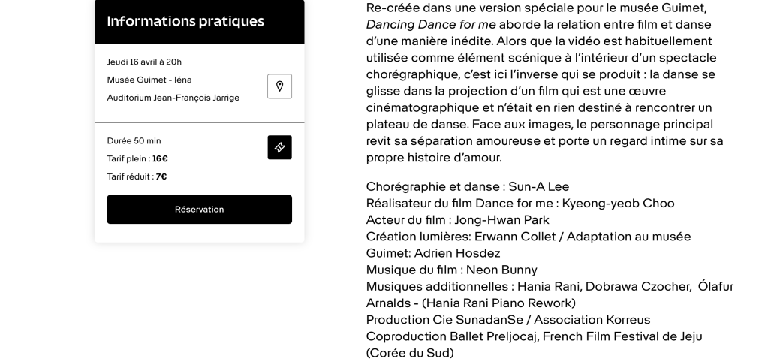
Task: Select the Musée Guimet - Iéna venue text
Action: point(149,80)
